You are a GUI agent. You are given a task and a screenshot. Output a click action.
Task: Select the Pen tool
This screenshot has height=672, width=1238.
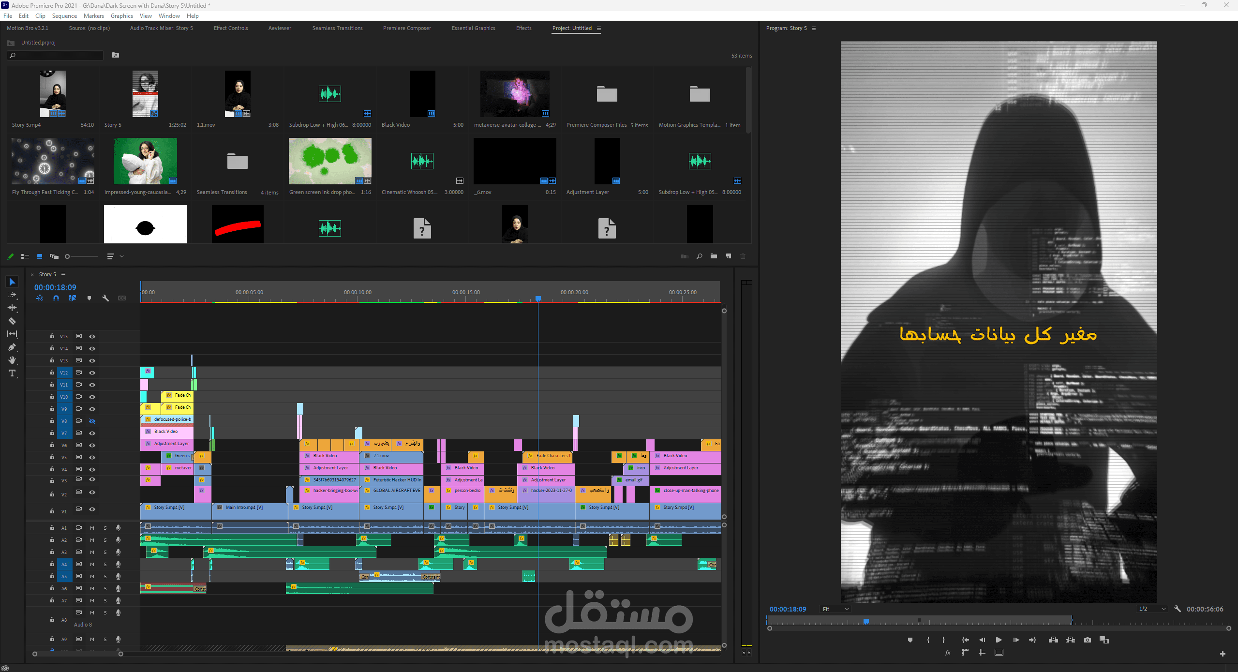(x=12, y=347)
